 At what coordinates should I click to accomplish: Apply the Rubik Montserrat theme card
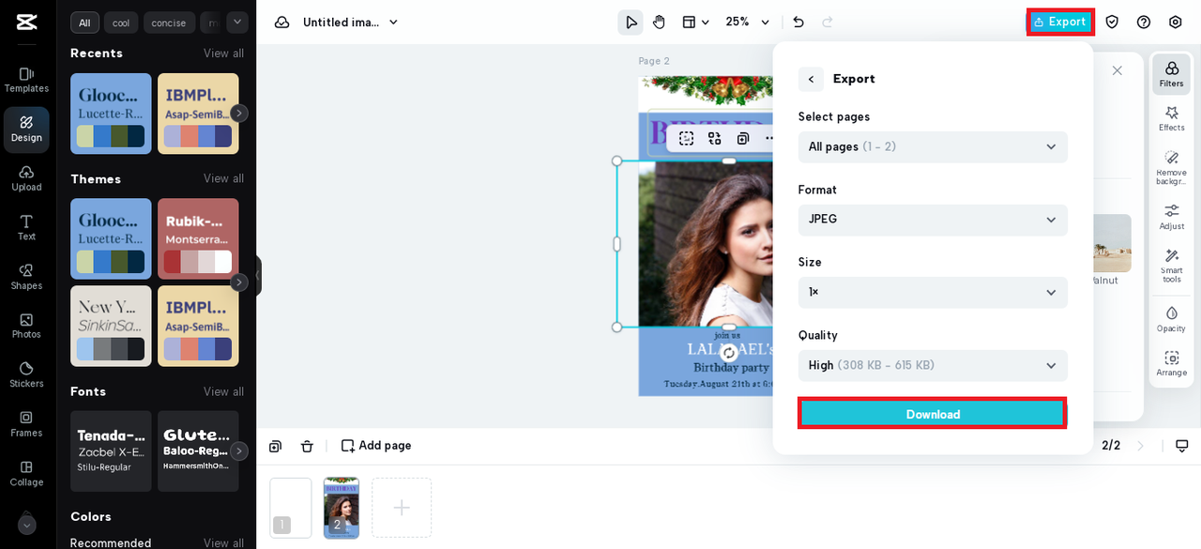pos(198,238)
